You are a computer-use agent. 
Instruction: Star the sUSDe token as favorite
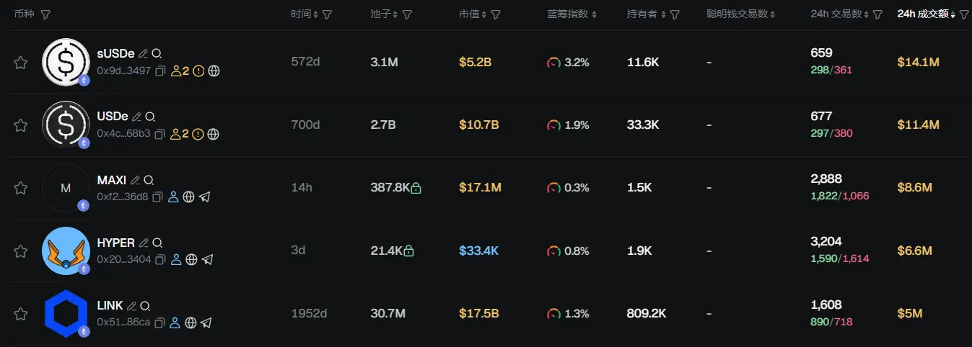pos(21,63)
